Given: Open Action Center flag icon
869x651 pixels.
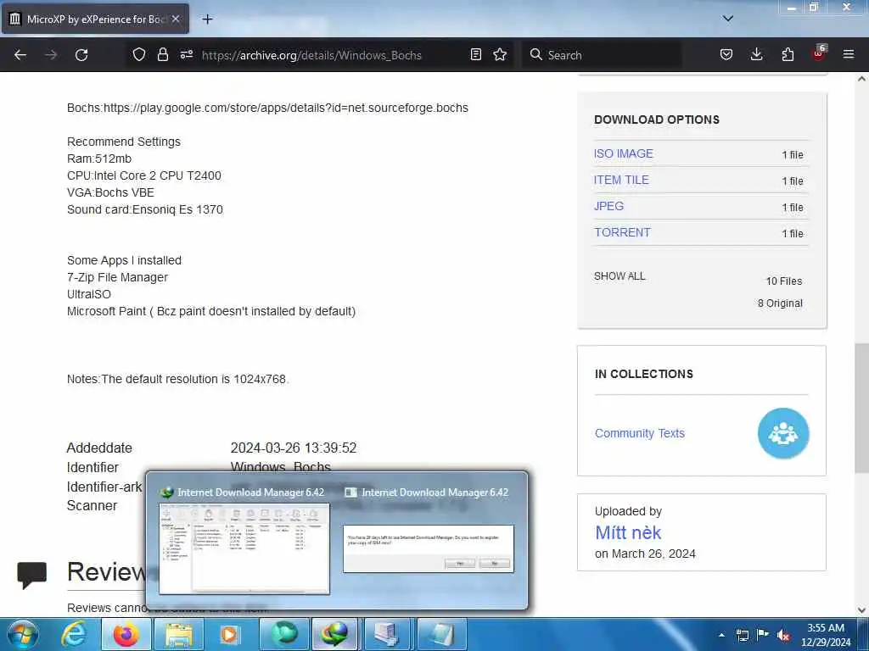Looking at the screenshot, I should 763,635.
